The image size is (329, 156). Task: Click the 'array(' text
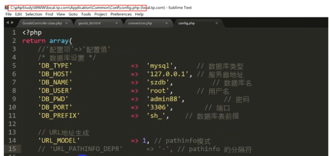(x=61, y=41)
